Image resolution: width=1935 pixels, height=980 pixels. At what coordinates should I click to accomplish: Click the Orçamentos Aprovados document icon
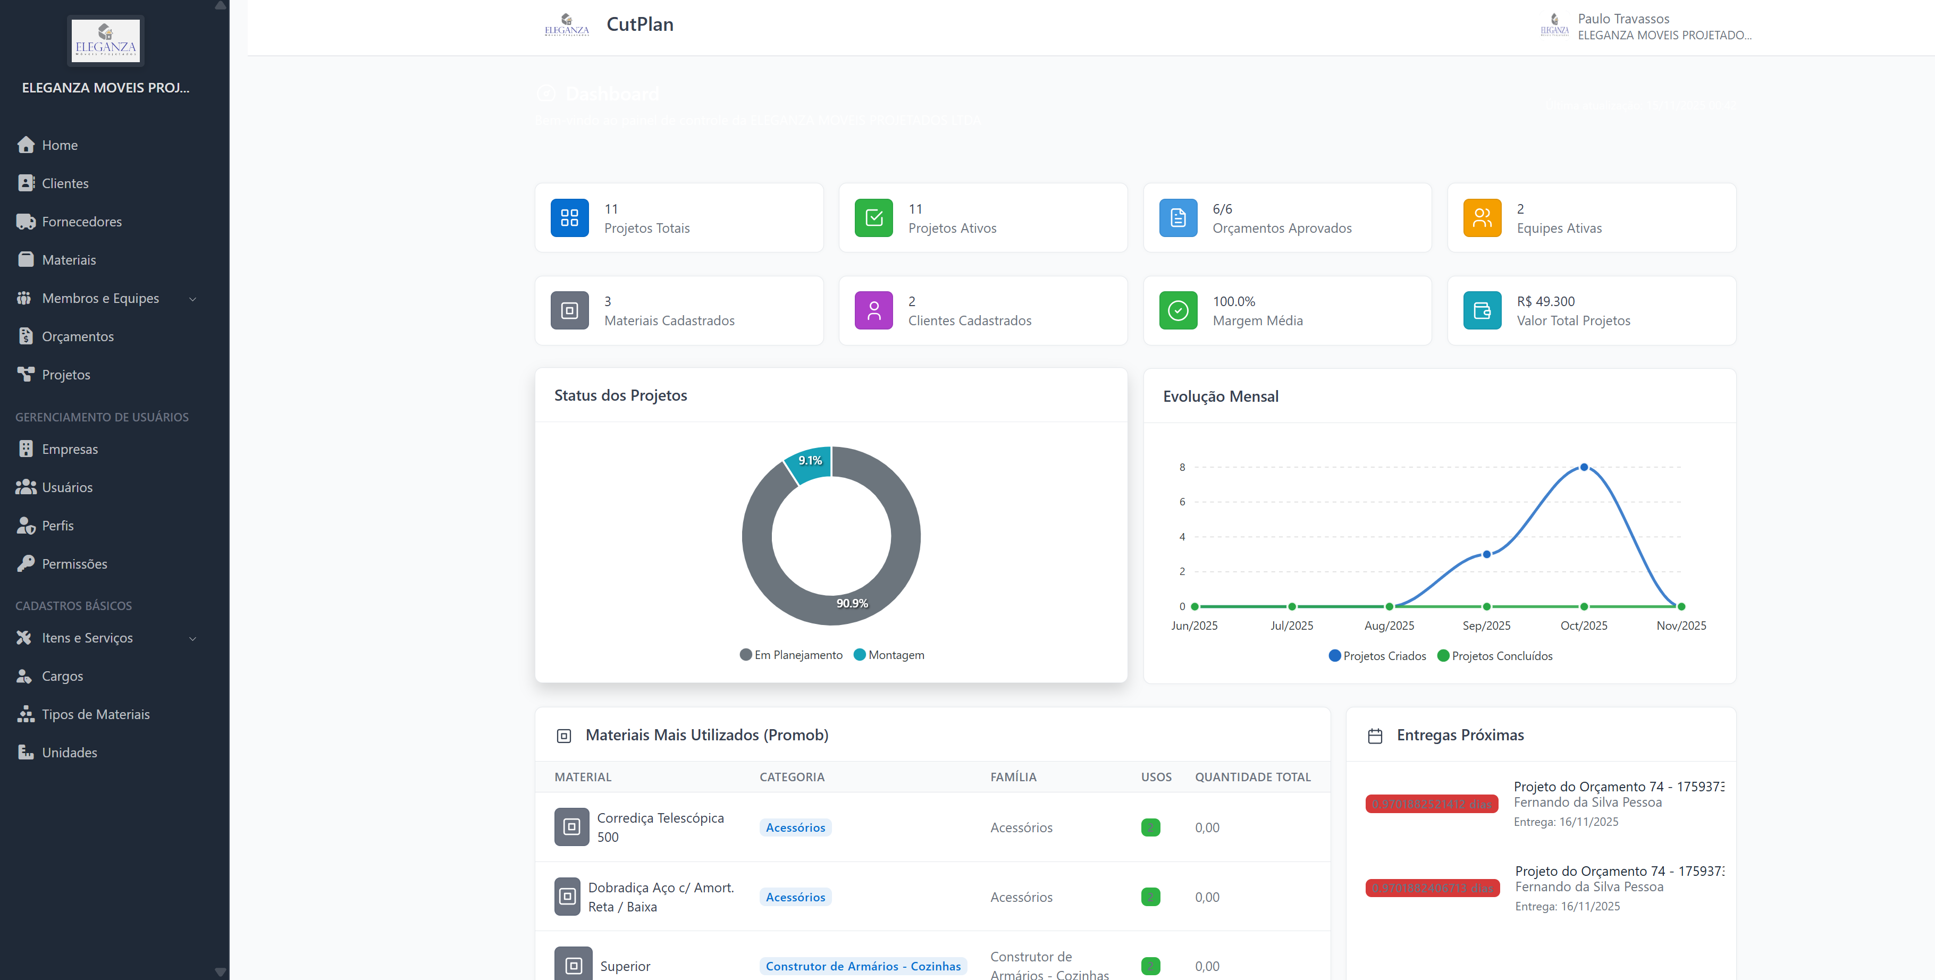tap(1178, 218)
